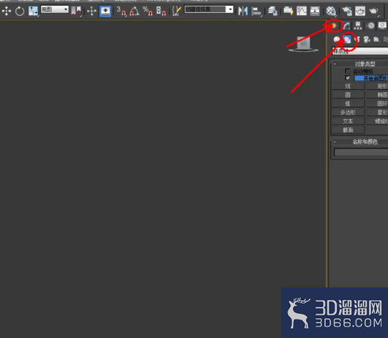Select the Rotate tool
Viewport: 388px width, 338px height.
click(x=19, y=11)
